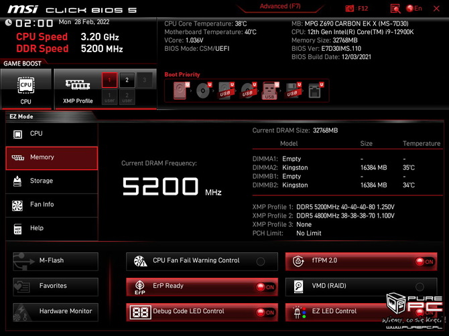This screenshot has width=449, height=336.
Task: Click the EZ LED Control lamp icon
Action: pyautogui.click(x=300, y=312)
